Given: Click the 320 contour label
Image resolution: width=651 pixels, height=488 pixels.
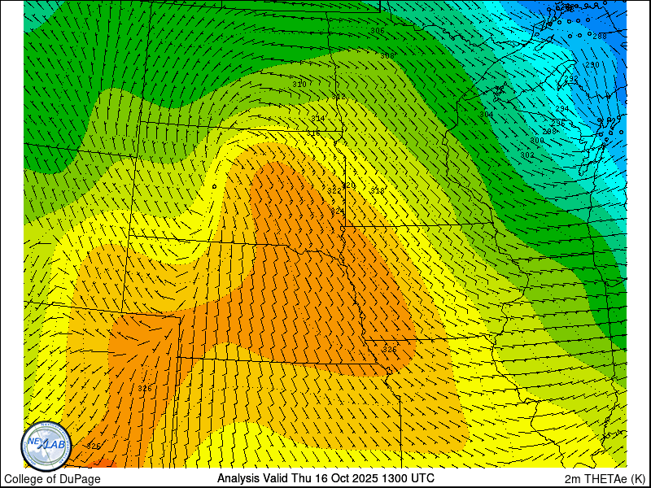Looking at the screenshot, I should (349, 185).
